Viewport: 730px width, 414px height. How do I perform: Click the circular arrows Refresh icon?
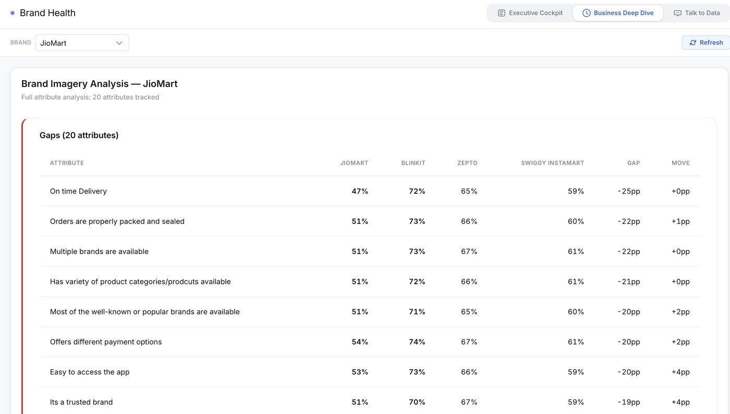[693, 43]
